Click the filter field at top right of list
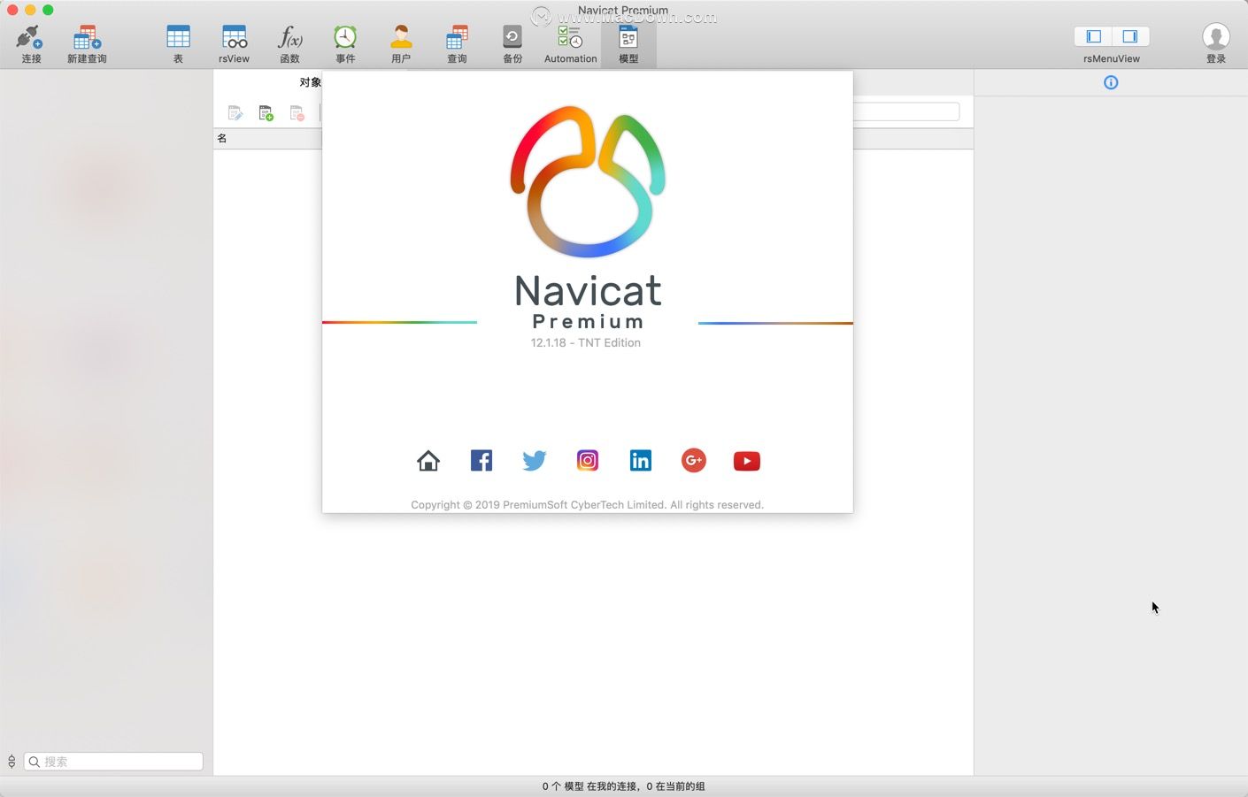Screen dimensions: 1248x797 point(906,111)
